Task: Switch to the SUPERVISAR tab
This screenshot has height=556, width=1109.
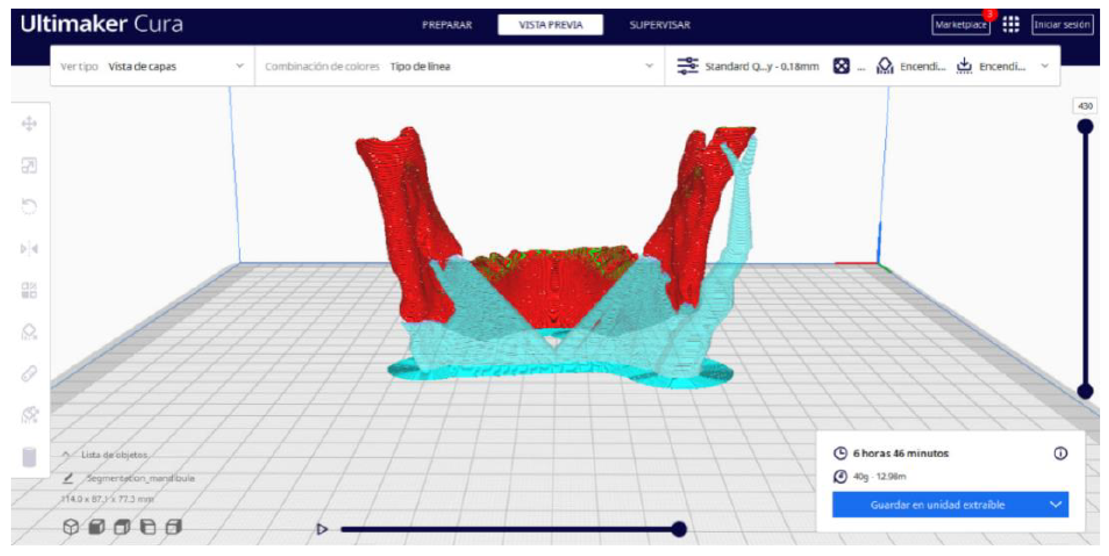Action: pyautogui.click(x=660, y=25)
